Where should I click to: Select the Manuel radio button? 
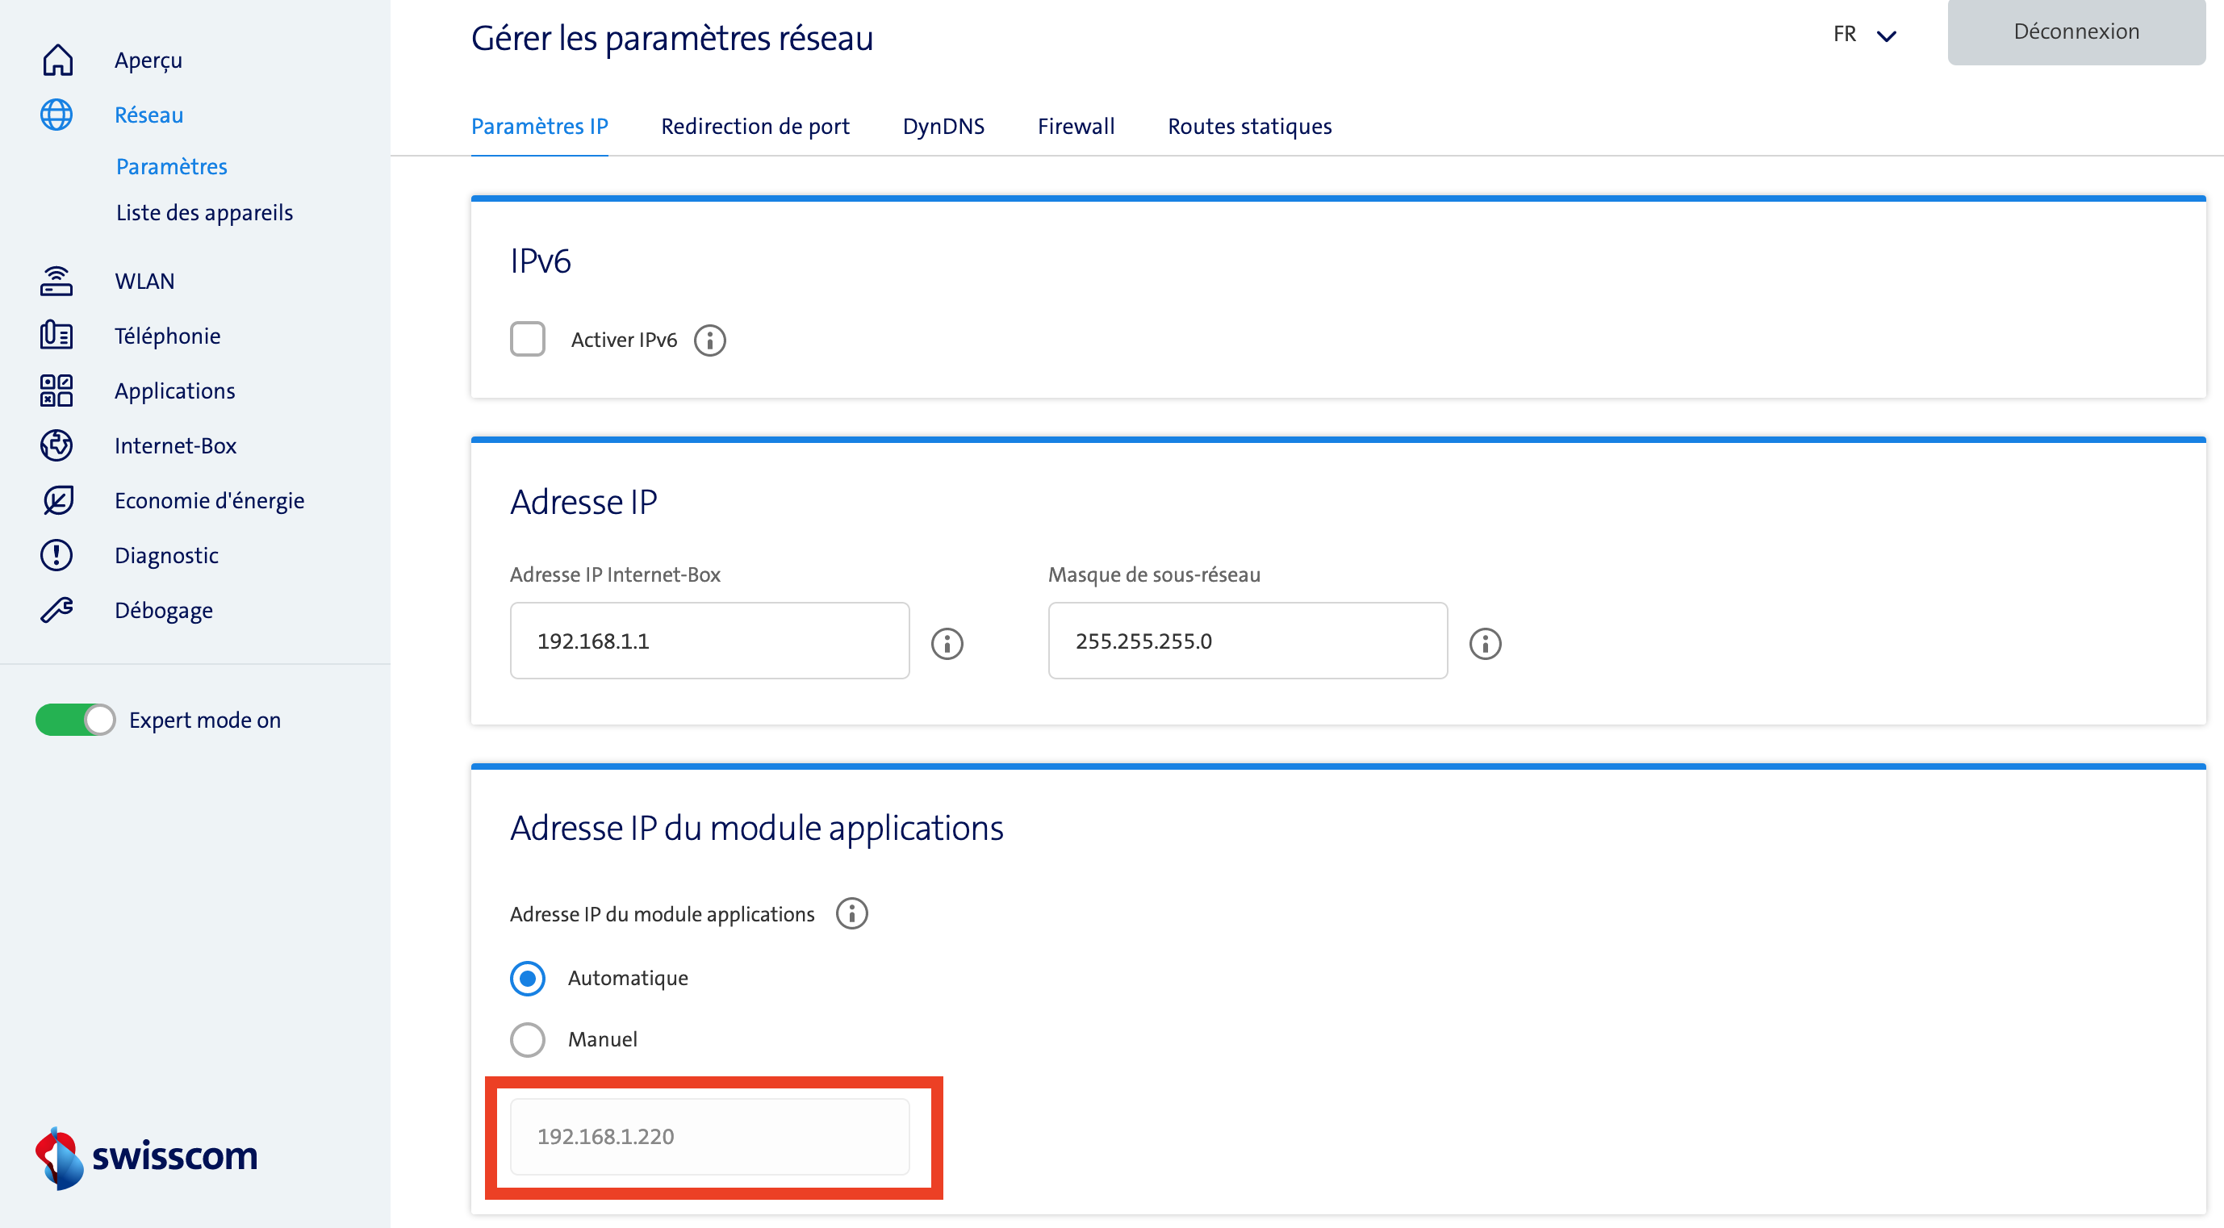point(528,1040)
